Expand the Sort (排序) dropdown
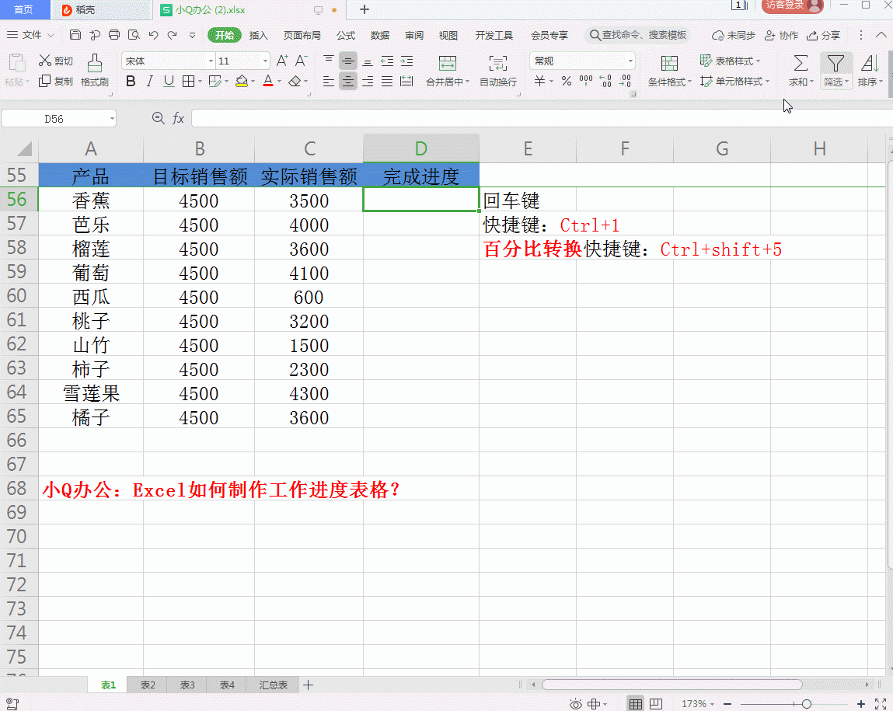Image resolution: width=893 pixels, height=711 pixels. (x=881, y=82)
